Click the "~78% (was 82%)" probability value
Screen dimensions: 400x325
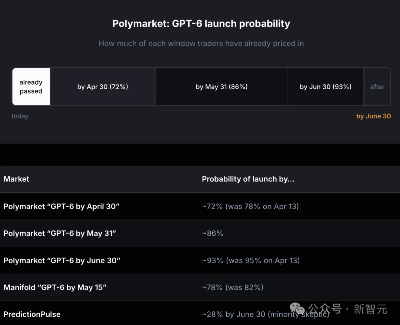[233, 287]
